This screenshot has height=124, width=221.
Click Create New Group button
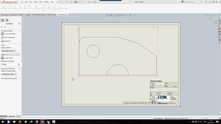click(9, 51)
